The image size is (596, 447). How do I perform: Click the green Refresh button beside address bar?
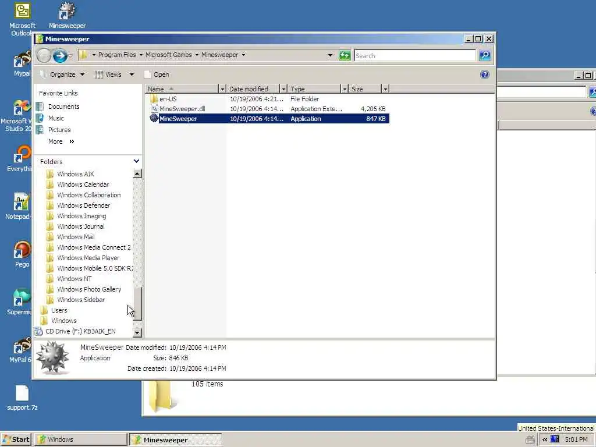click(345, 55)
